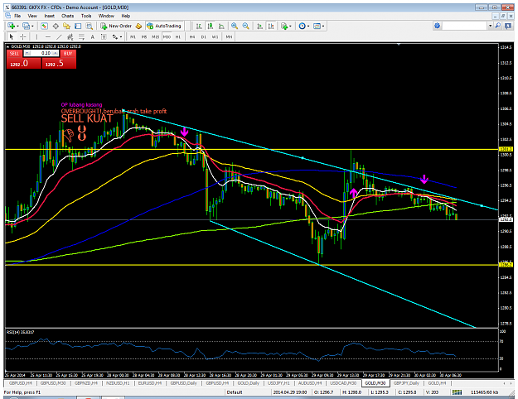Click the red SELL 1292.0 button
Image resolution: width=518 pixels, height=399 pixels.
point(23,64)
